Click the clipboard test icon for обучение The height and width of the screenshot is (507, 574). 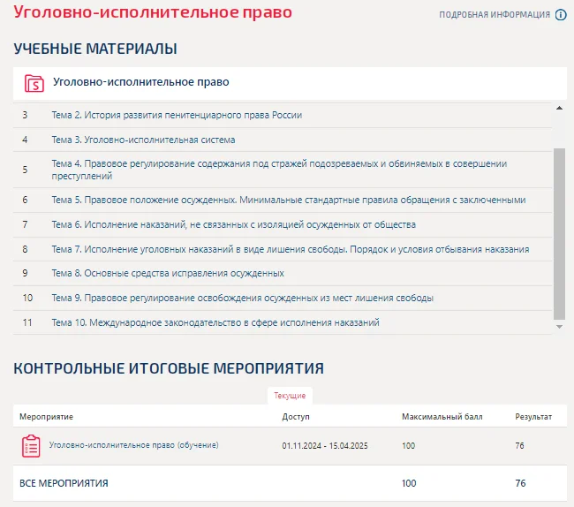click(31, 446)
